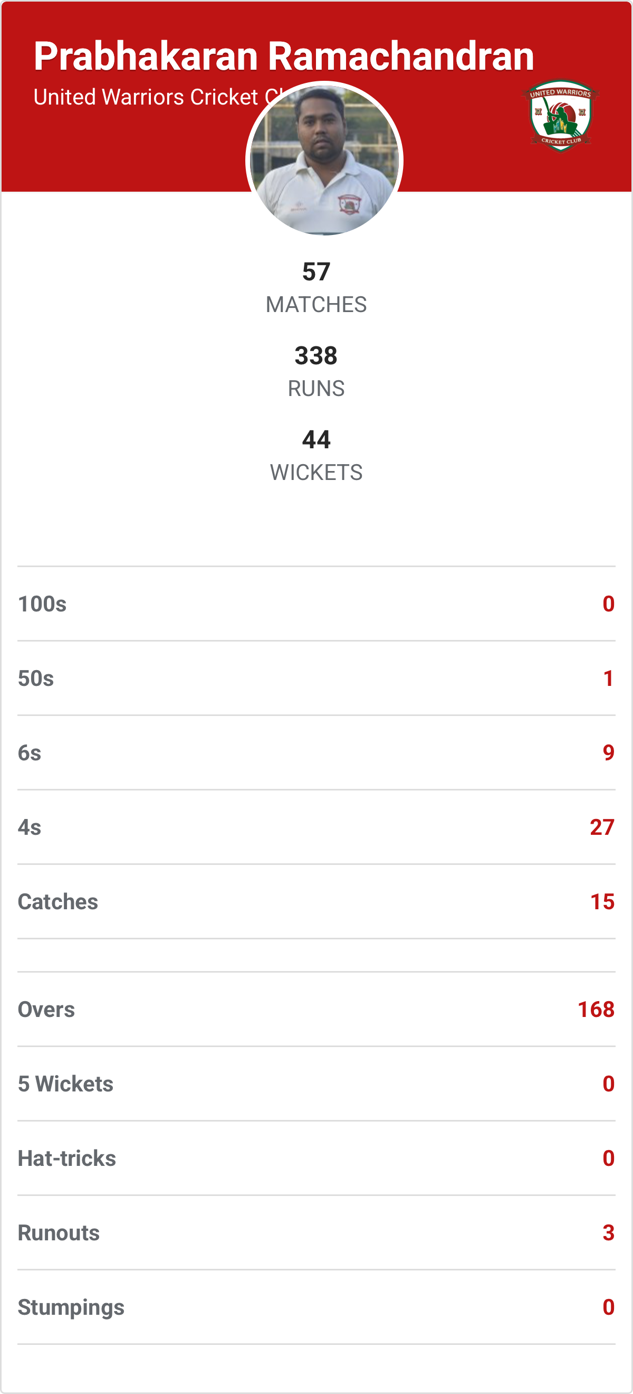Click the 4s stat row
This screenshot has height=1394, width=633.
(316, 827)
